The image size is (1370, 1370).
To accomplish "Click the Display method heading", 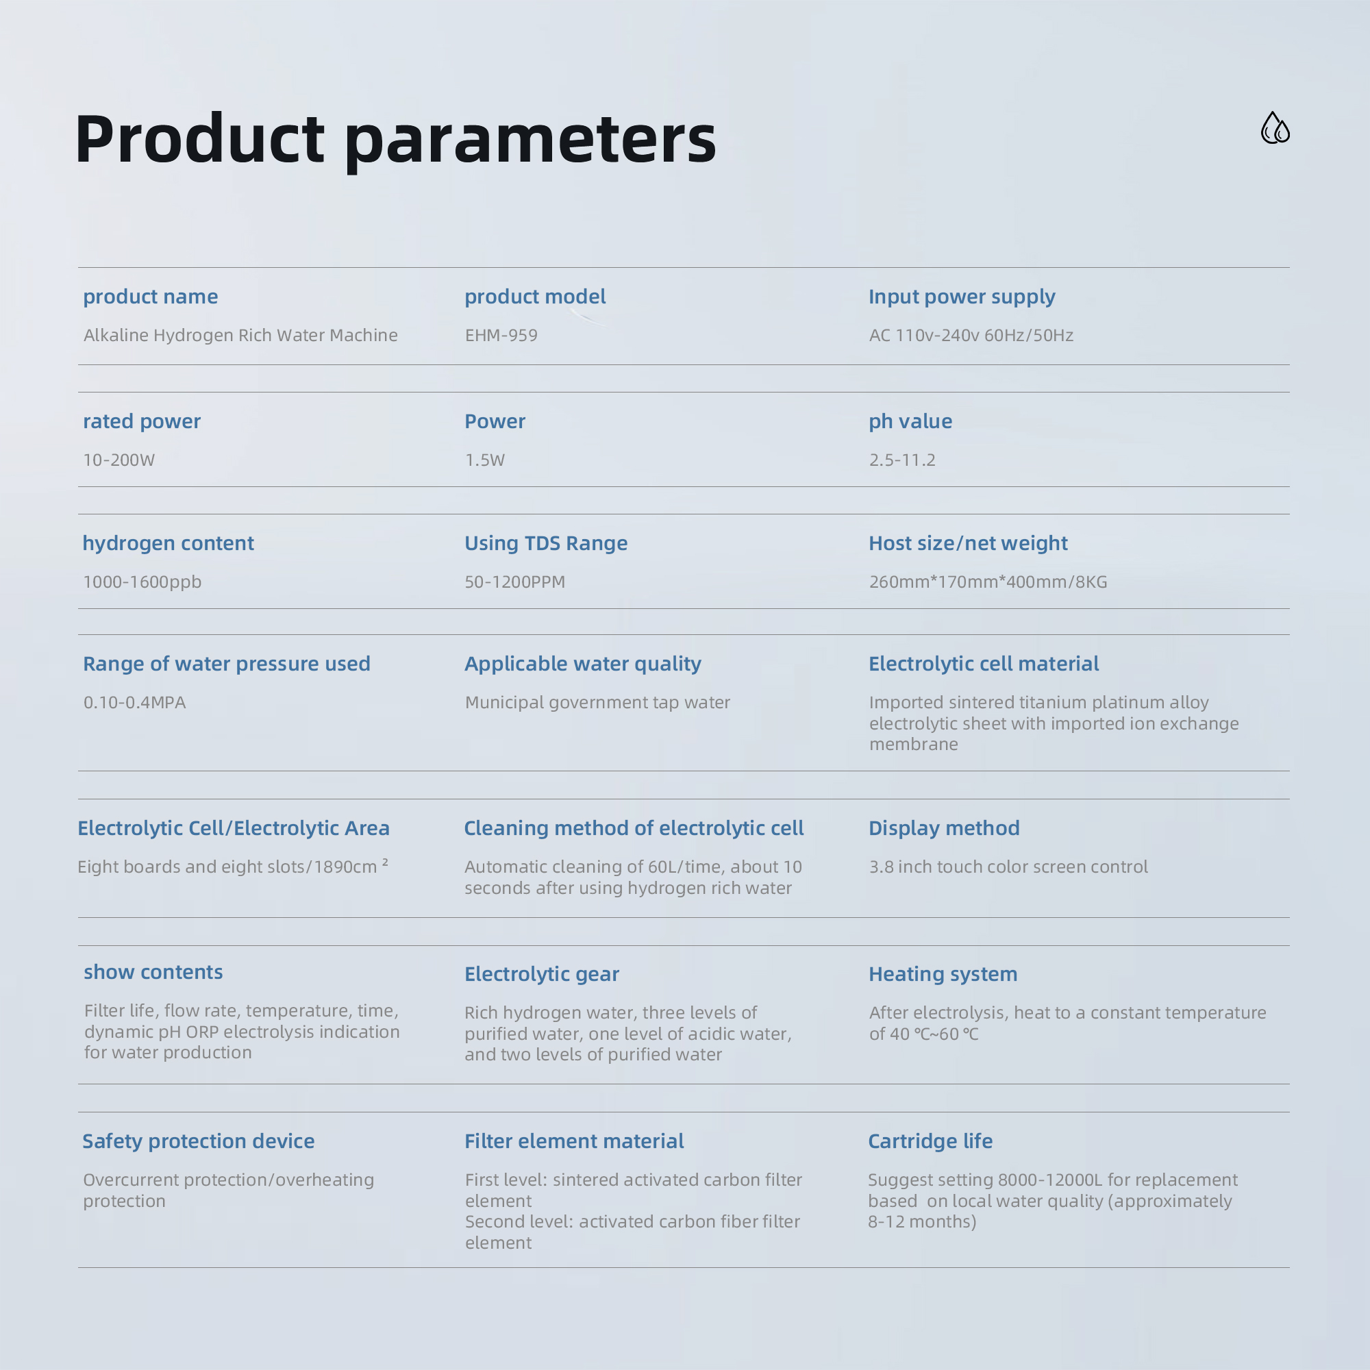I will click(x=944, y=828).
